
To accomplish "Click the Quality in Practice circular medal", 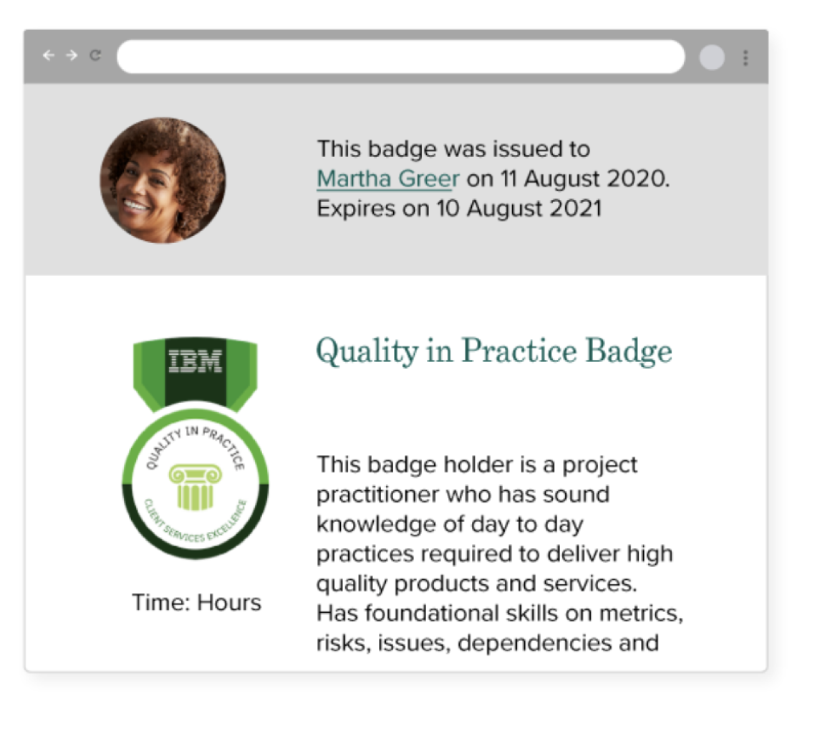I will pos(196,483).
